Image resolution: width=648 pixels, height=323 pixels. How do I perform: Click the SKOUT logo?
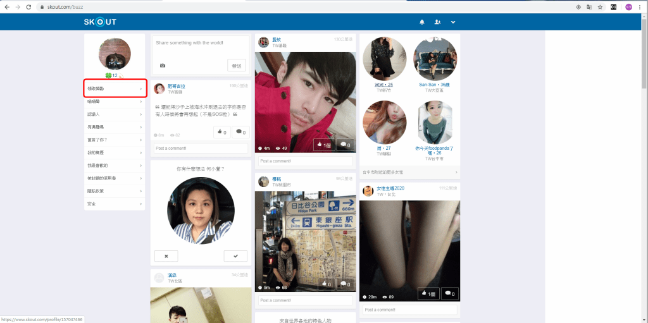[100, 22]
